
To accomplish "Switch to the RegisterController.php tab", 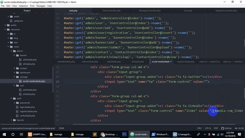I will (226, 11).
